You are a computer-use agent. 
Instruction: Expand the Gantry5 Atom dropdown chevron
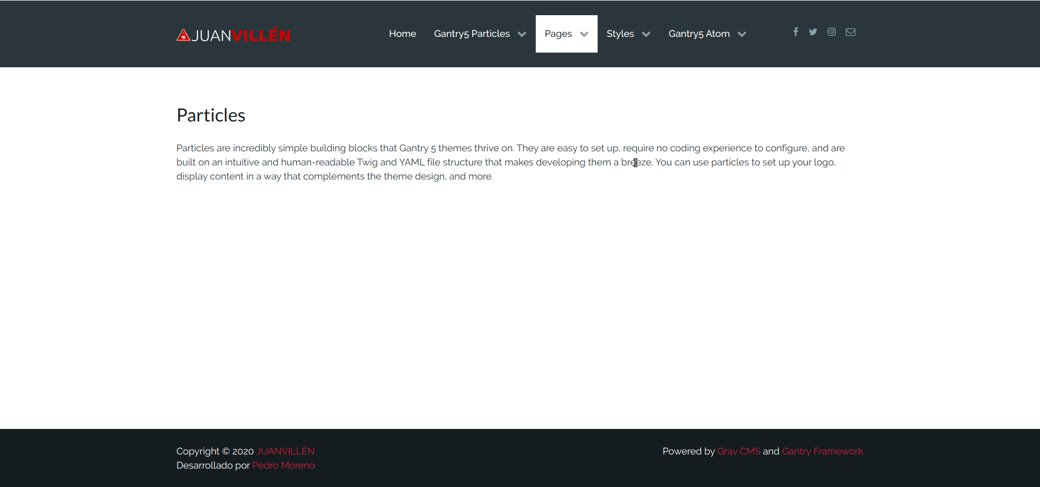click(742, 34)
